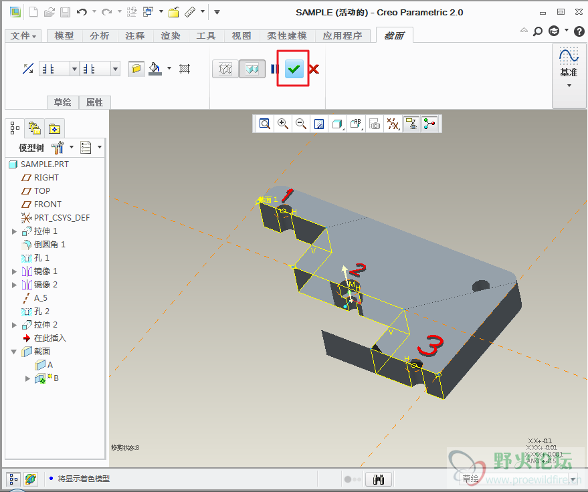
Task: Cancel the section with the red X
Action: point(314,69)
